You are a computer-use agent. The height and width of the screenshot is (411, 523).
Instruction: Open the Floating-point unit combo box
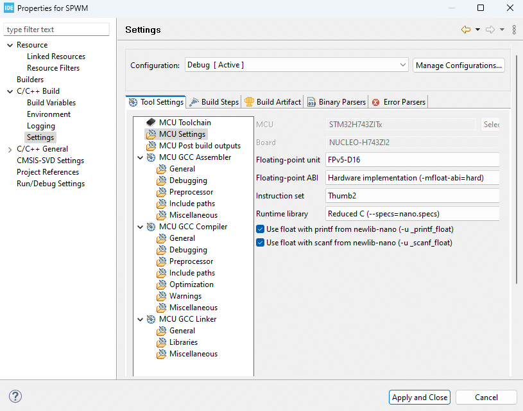412,160
